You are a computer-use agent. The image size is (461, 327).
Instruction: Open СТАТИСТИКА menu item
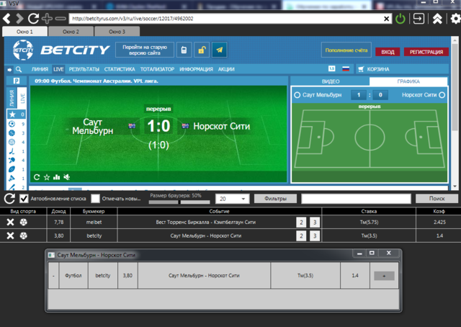click(120, 69)
